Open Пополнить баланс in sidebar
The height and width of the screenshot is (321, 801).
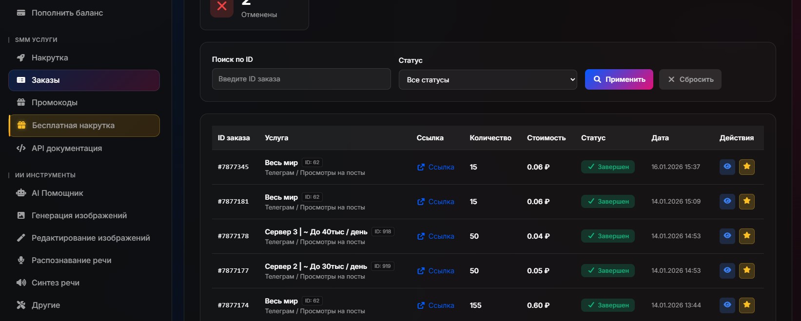click(x=67, y=13)
